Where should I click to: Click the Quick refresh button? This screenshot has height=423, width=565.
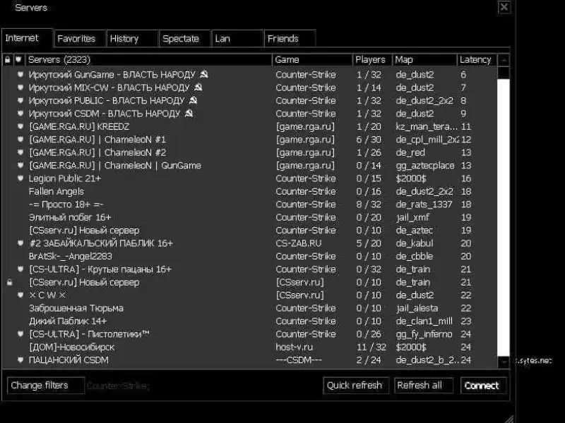point(356,386)
